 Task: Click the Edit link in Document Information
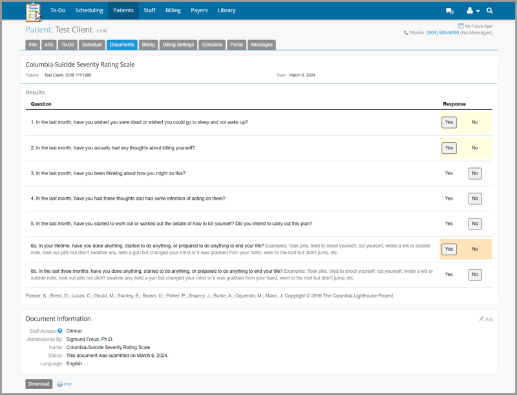[489, 319]
